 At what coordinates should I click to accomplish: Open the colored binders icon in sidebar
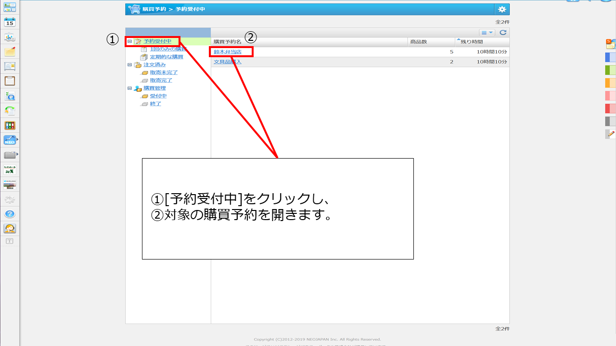[10, 125]
